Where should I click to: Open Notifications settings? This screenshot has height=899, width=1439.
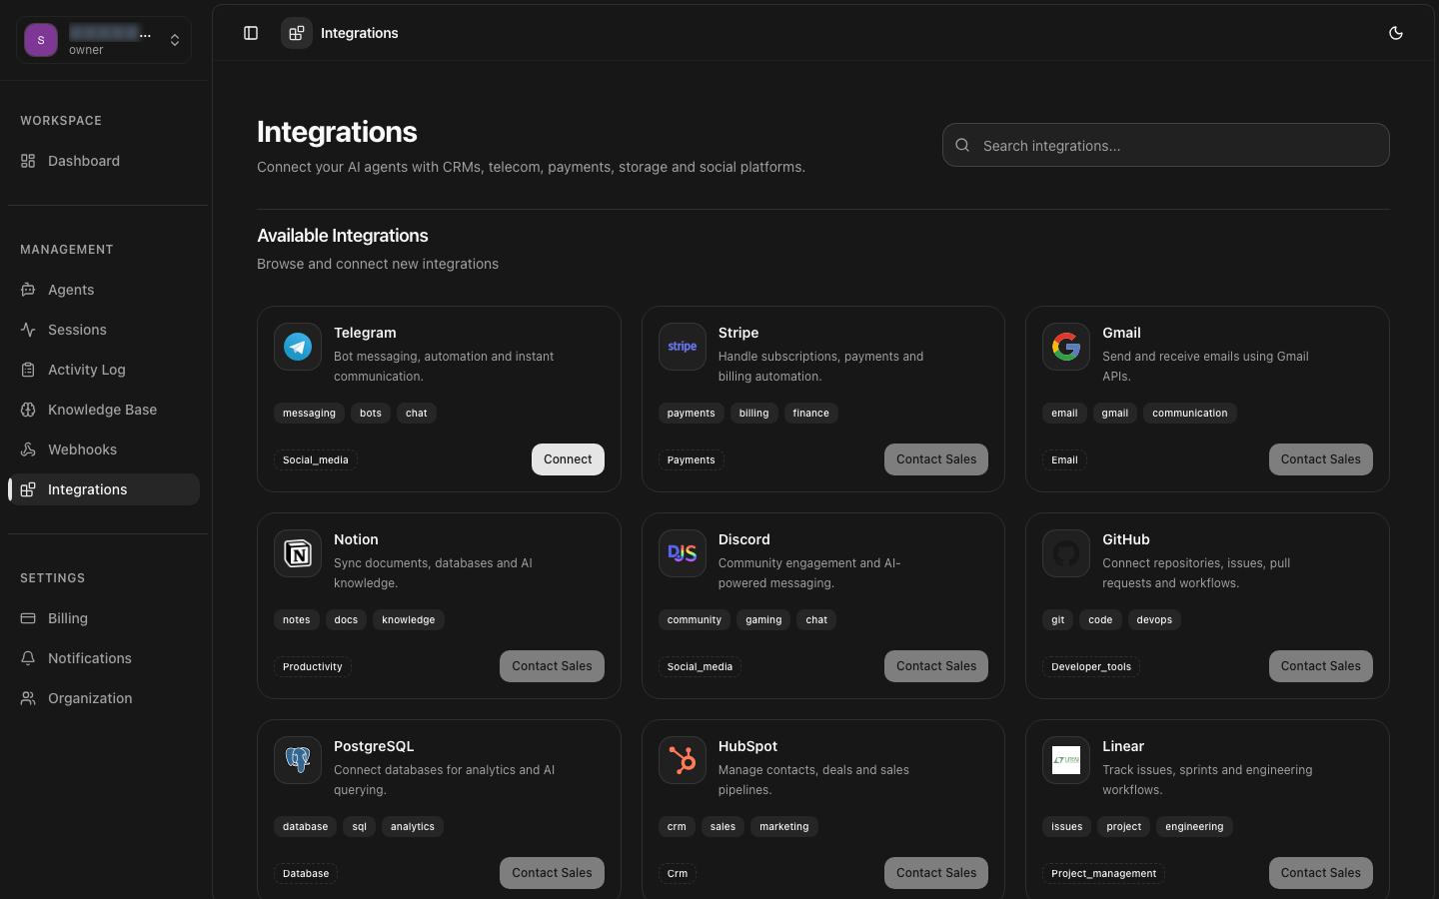tap(104, 658)
